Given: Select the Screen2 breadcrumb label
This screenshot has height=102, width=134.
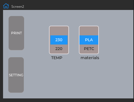Looking at the screenshot, I should (18, 7).
